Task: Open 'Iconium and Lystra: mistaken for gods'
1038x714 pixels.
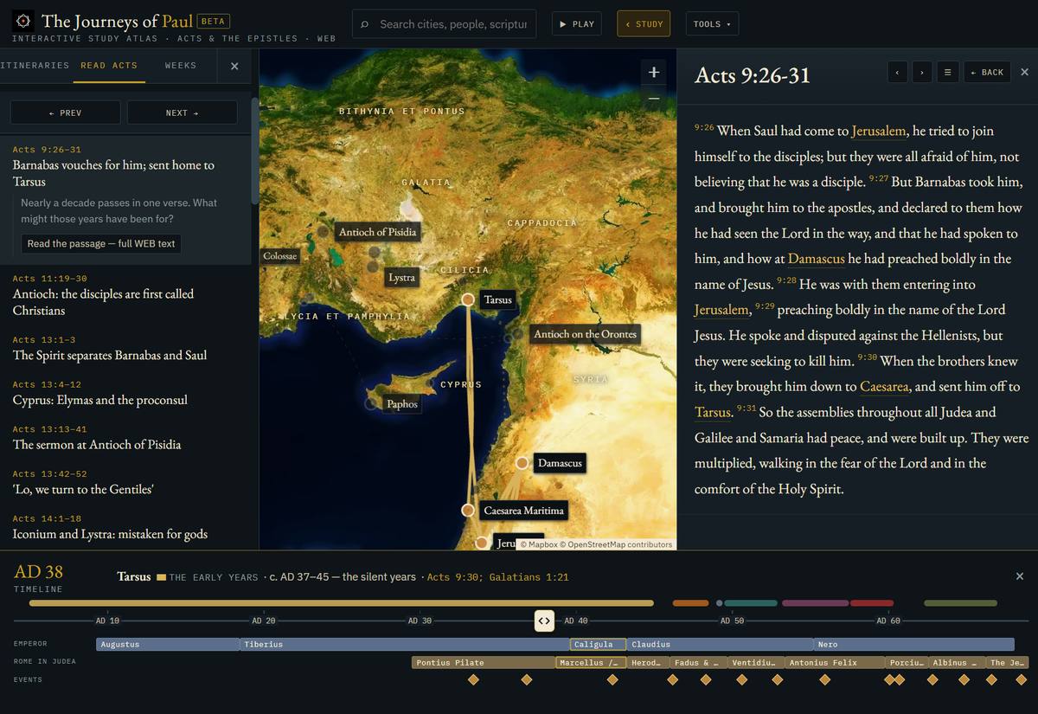Action: [x=125, y=526]
